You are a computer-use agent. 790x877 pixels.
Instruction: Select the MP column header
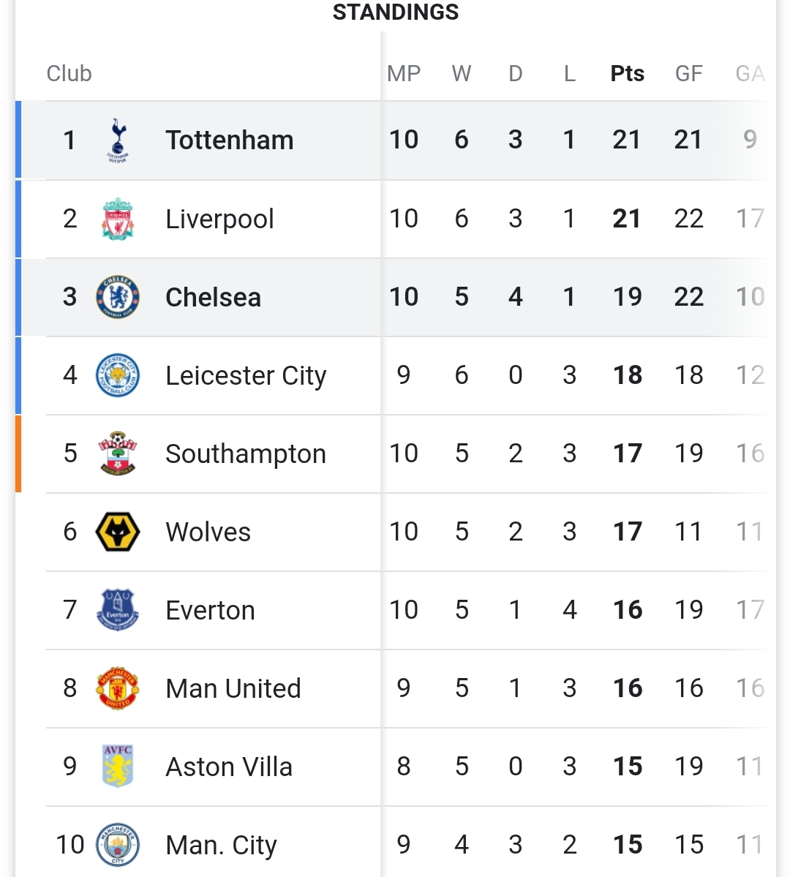404,73
